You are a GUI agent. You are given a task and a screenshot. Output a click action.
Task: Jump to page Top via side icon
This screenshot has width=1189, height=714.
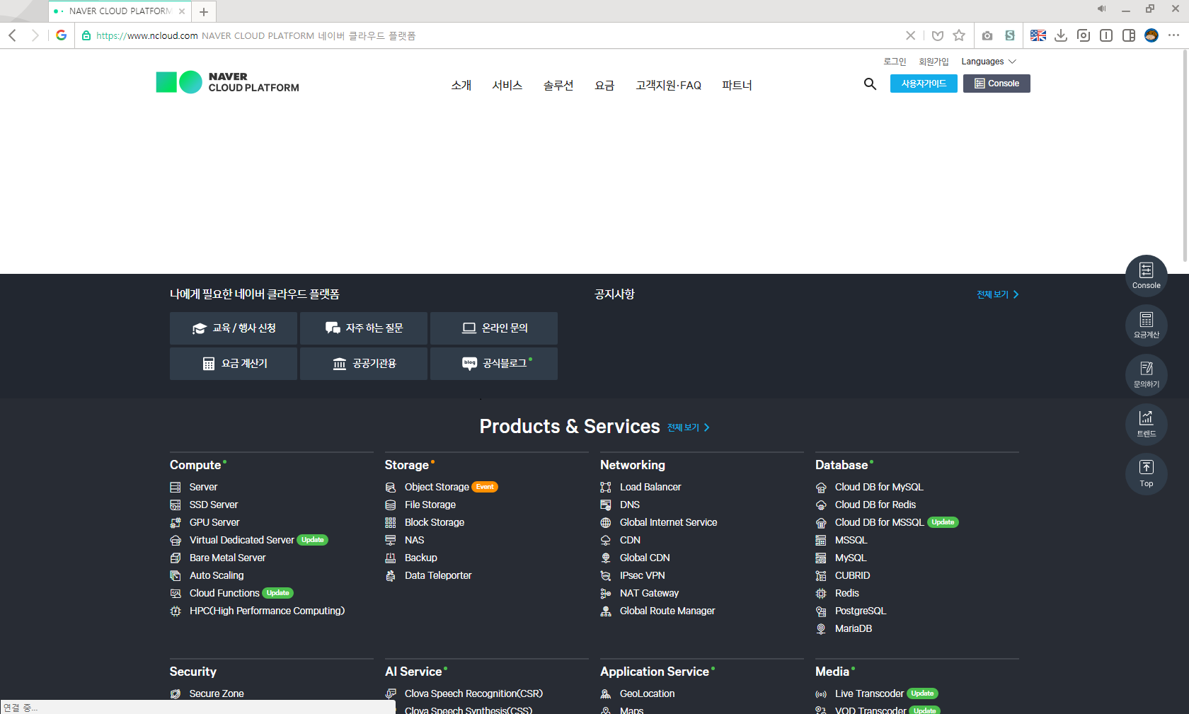coord(1146,473)
